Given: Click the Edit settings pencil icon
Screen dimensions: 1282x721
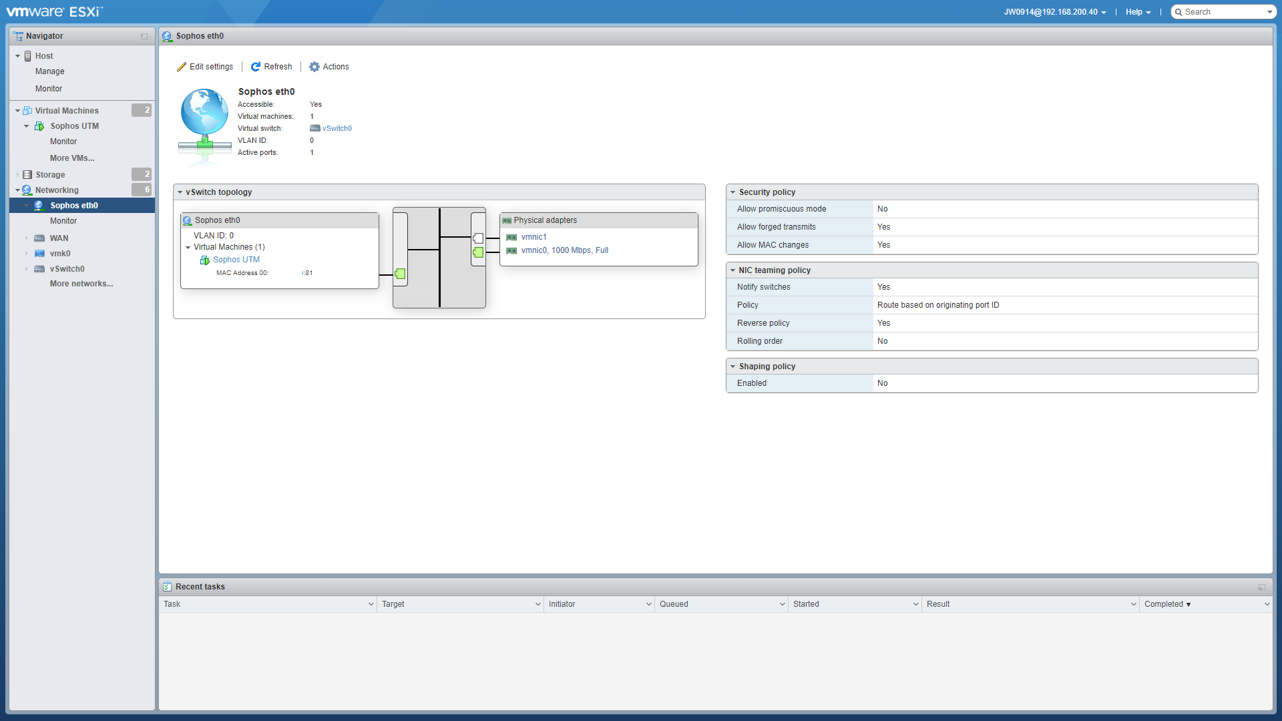Looking at the screenshot, I should (x=182, y=67).
